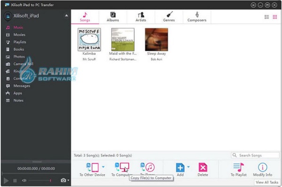Click the Contacts icon in sidebar
This screenshot has width=282, height=187.
[x=8, y=79]
